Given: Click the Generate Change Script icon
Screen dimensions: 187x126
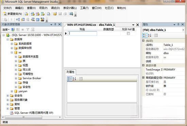Looking at the screenshot, I should pyautogui.click(x=5, y=20).
